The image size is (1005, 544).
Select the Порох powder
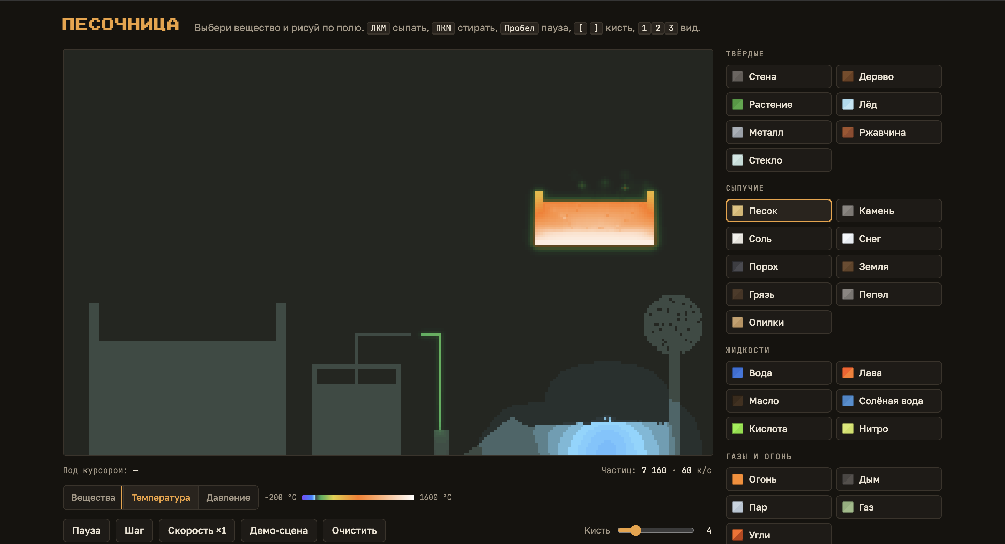[x=778, y=266]
